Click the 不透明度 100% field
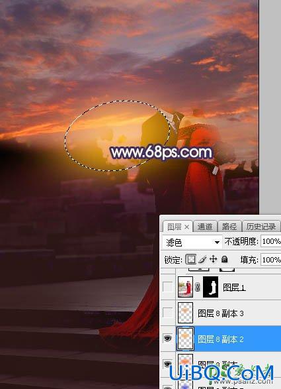Viewport: 281px width, 389px height. click(x=270, y=241)
